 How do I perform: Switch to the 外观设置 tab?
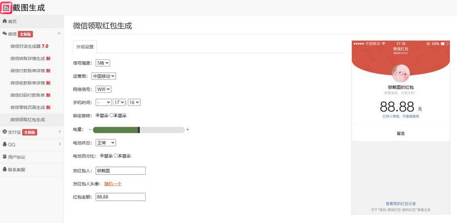point(85,47)
